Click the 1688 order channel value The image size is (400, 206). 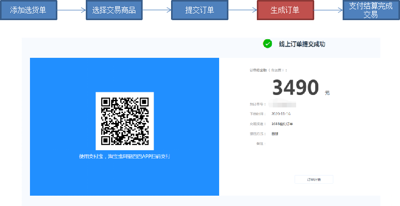[282, 124]
